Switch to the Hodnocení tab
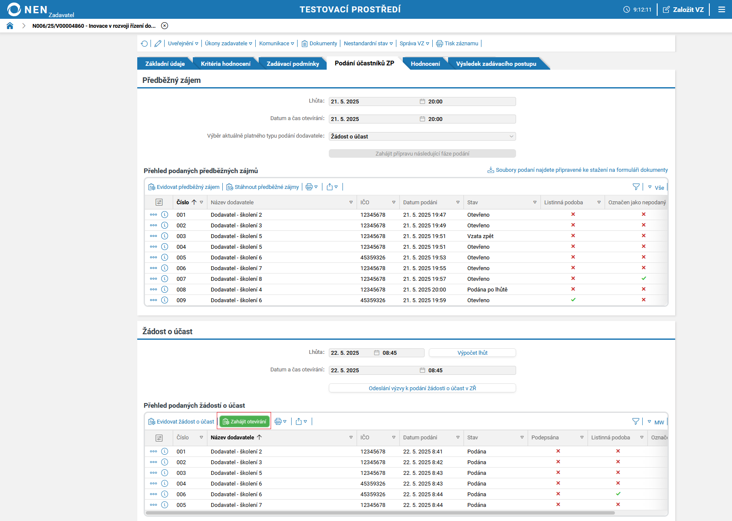Screen dimensions: 732x521 point(425,64)
